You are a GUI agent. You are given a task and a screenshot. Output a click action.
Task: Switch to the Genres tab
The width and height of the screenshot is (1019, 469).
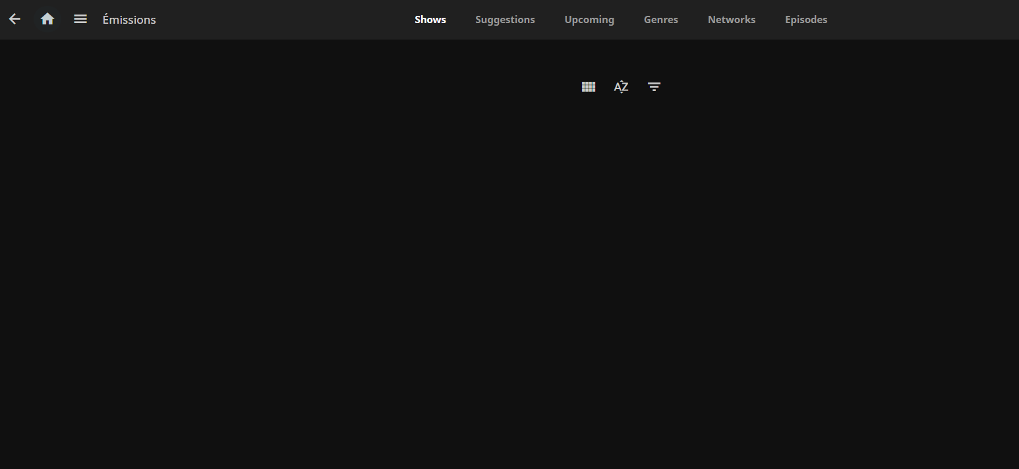pos(661,20)
